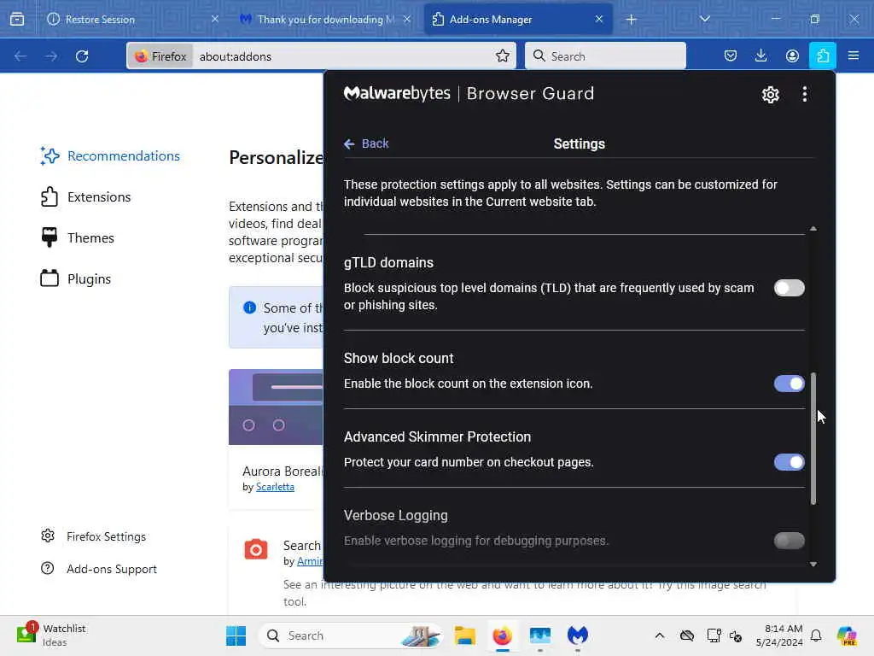874x656 pixels.
Task: Enable Verbose Logging switch
Action: click(x=789, y=541)
